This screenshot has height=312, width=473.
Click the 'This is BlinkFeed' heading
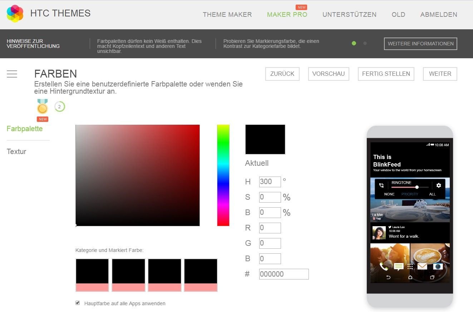(x=387, y=161)
